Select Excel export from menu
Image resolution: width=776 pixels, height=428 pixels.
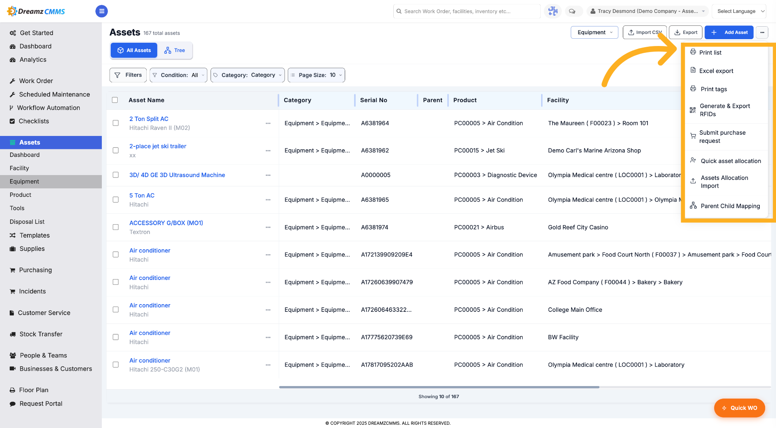727,71
